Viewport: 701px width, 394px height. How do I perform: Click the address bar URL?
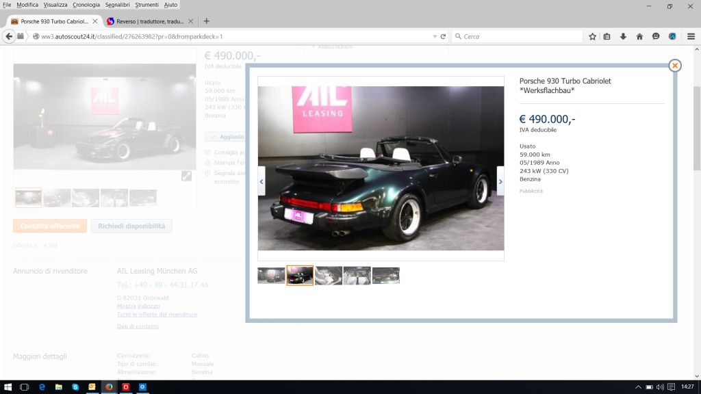[132, 37]
